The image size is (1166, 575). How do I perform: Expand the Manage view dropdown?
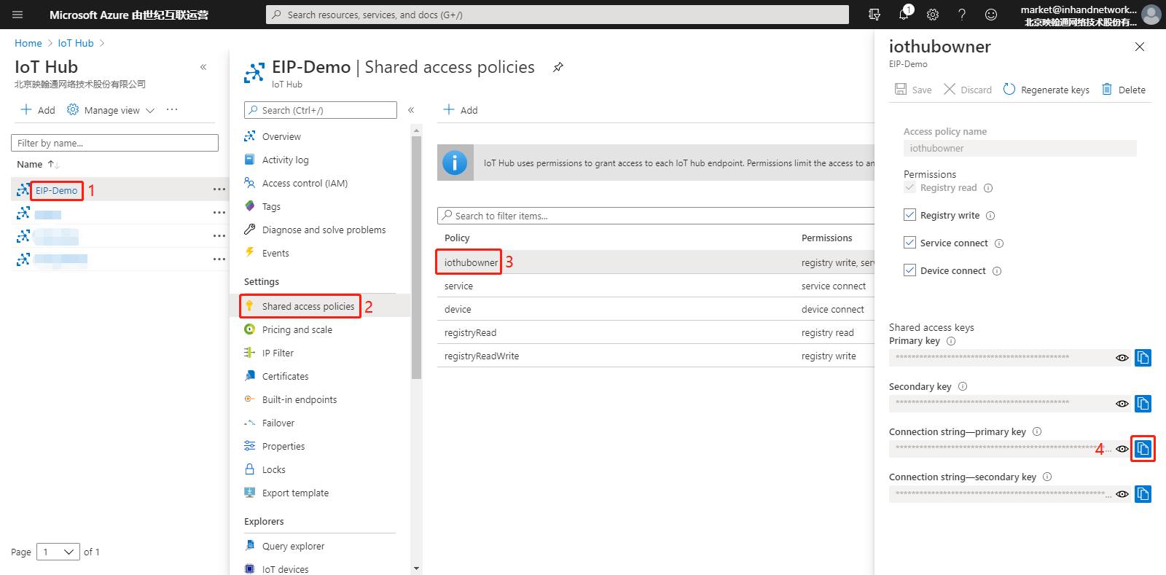point(111,110)
